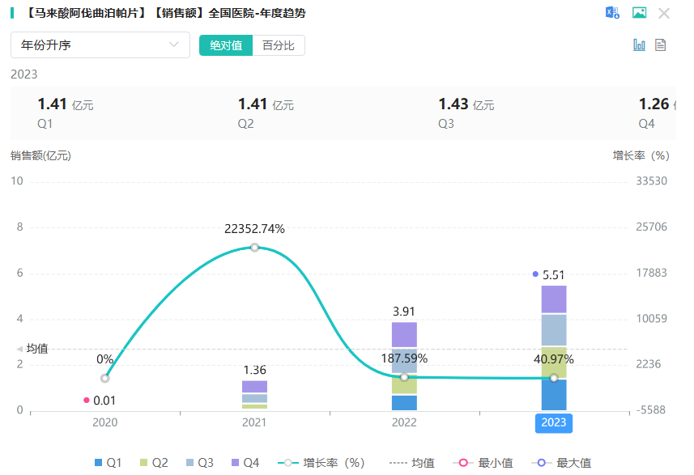Image resolution: width=694 pixels, height=475 pixels.
Task: Click the Q1 1.41 亿元 summary card
Action: point(66,113)
